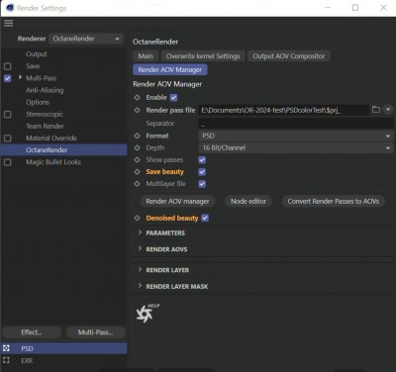
Task: Uncheck Enable in Render AOV Manager
Action: (x=173, y=98)
